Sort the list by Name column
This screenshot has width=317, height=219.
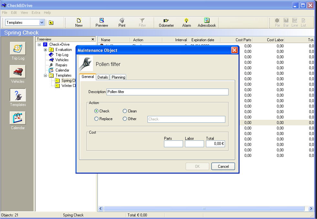(x=114, y=40)
